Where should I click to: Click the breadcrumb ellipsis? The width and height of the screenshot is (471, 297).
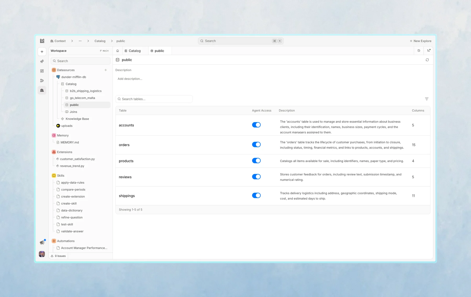(x=80, y=41)
